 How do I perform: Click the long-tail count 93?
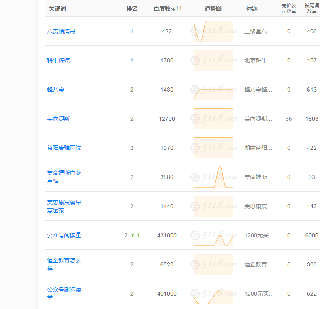pos(311,177)
